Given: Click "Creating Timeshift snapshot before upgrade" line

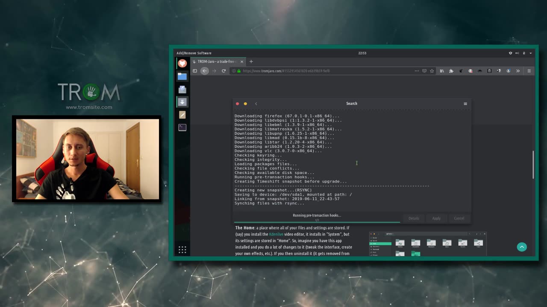Looking at the screenshot, I should pos(291,182).
